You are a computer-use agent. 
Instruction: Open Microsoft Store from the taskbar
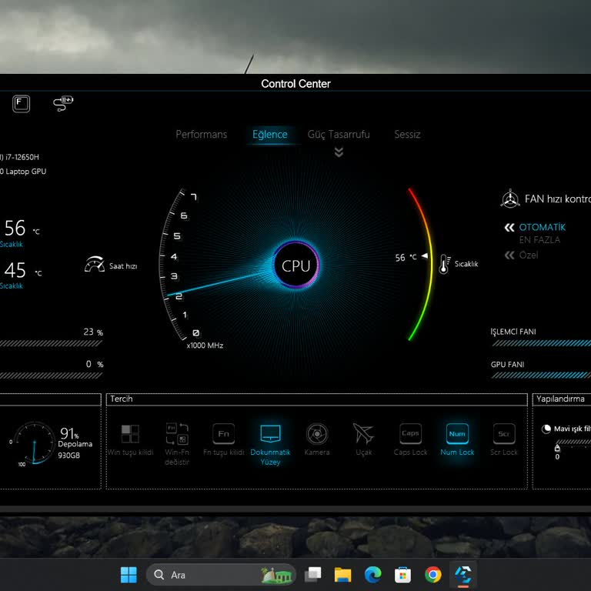pyautogui.click(x=402, y=575)
